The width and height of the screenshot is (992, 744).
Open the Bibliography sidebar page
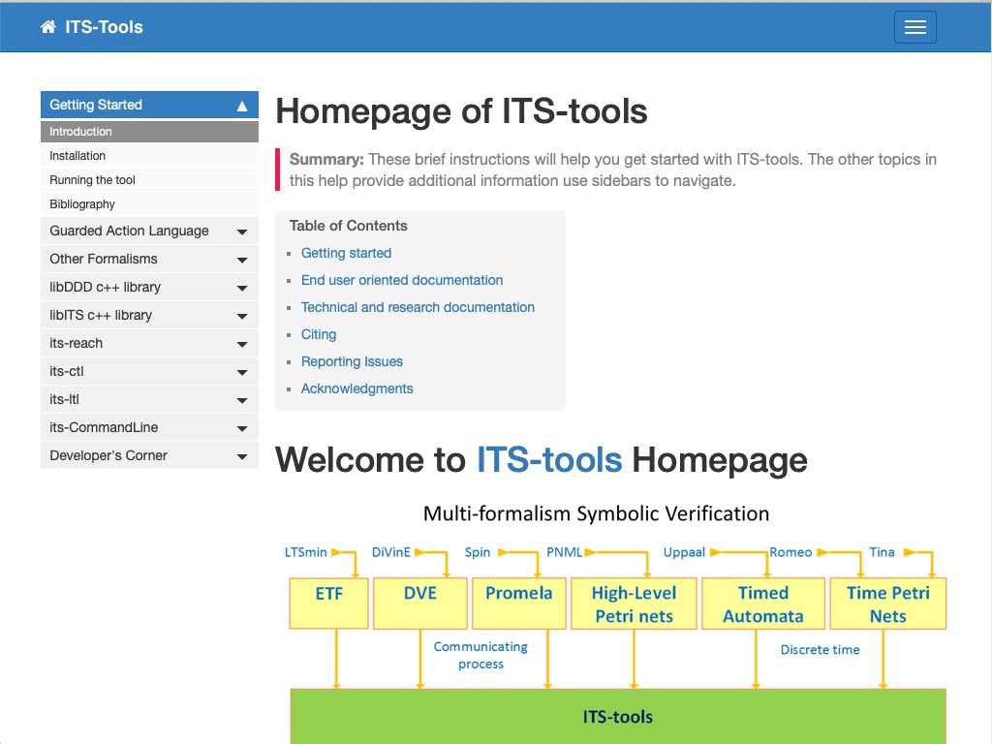click(149, 204)
